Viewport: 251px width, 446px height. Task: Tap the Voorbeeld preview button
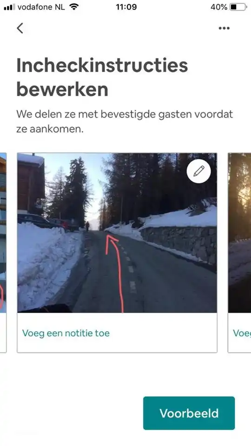(189, 413)
